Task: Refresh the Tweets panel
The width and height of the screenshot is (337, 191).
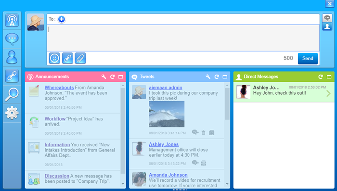Action: [x=217, y=76]
